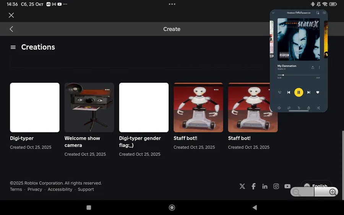Close the Create page with X icon
Screen dimensions: 344x215
pyautogui.click(x=11, y=15)
